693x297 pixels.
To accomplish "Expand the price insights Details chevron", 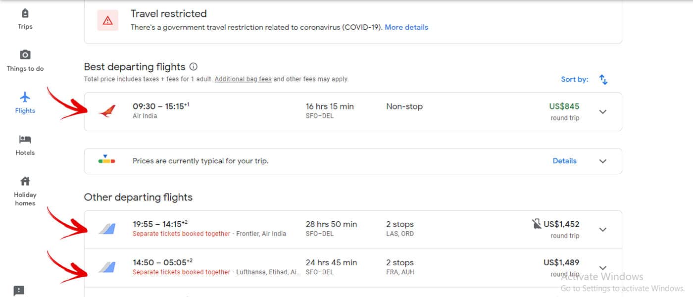I will coord(603,161).
